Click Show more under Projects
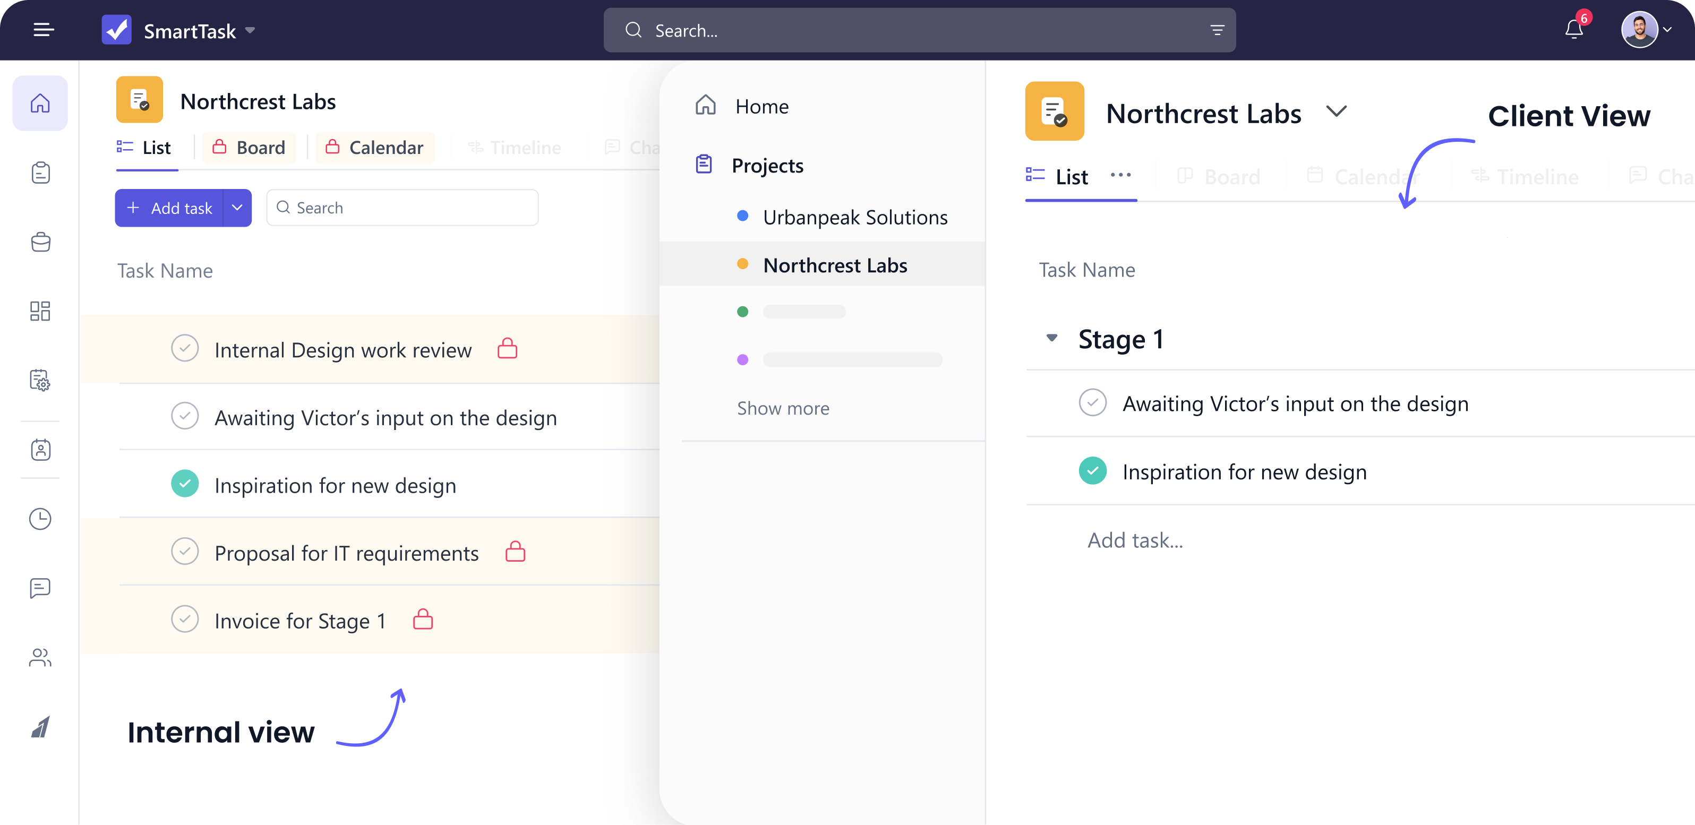 782,408
